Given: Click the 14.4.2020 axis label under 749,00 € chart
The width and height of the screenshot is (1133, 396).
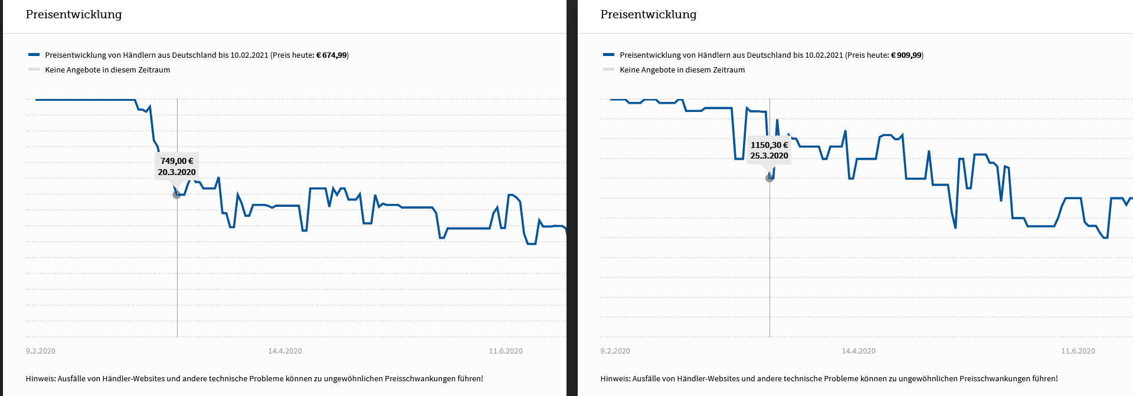Looking at the screenshot, I should tap(285, 351).
